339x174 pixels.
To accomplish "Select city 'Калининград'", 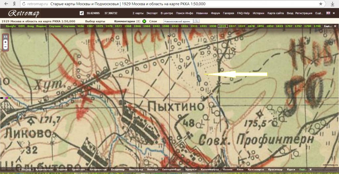I will [210, 169].
